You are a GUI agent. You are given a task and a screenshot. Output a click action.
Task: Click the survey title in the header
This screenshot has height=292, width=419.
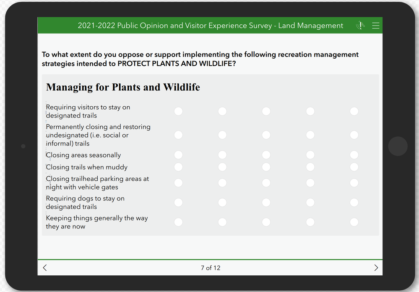point(210,26)
